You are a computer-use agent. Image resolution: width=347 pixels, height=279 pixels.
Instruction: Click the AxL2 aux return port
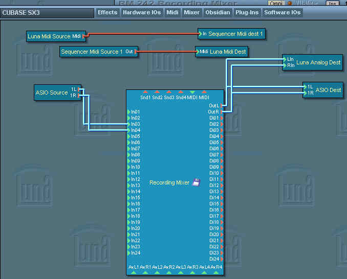[157, 273]
